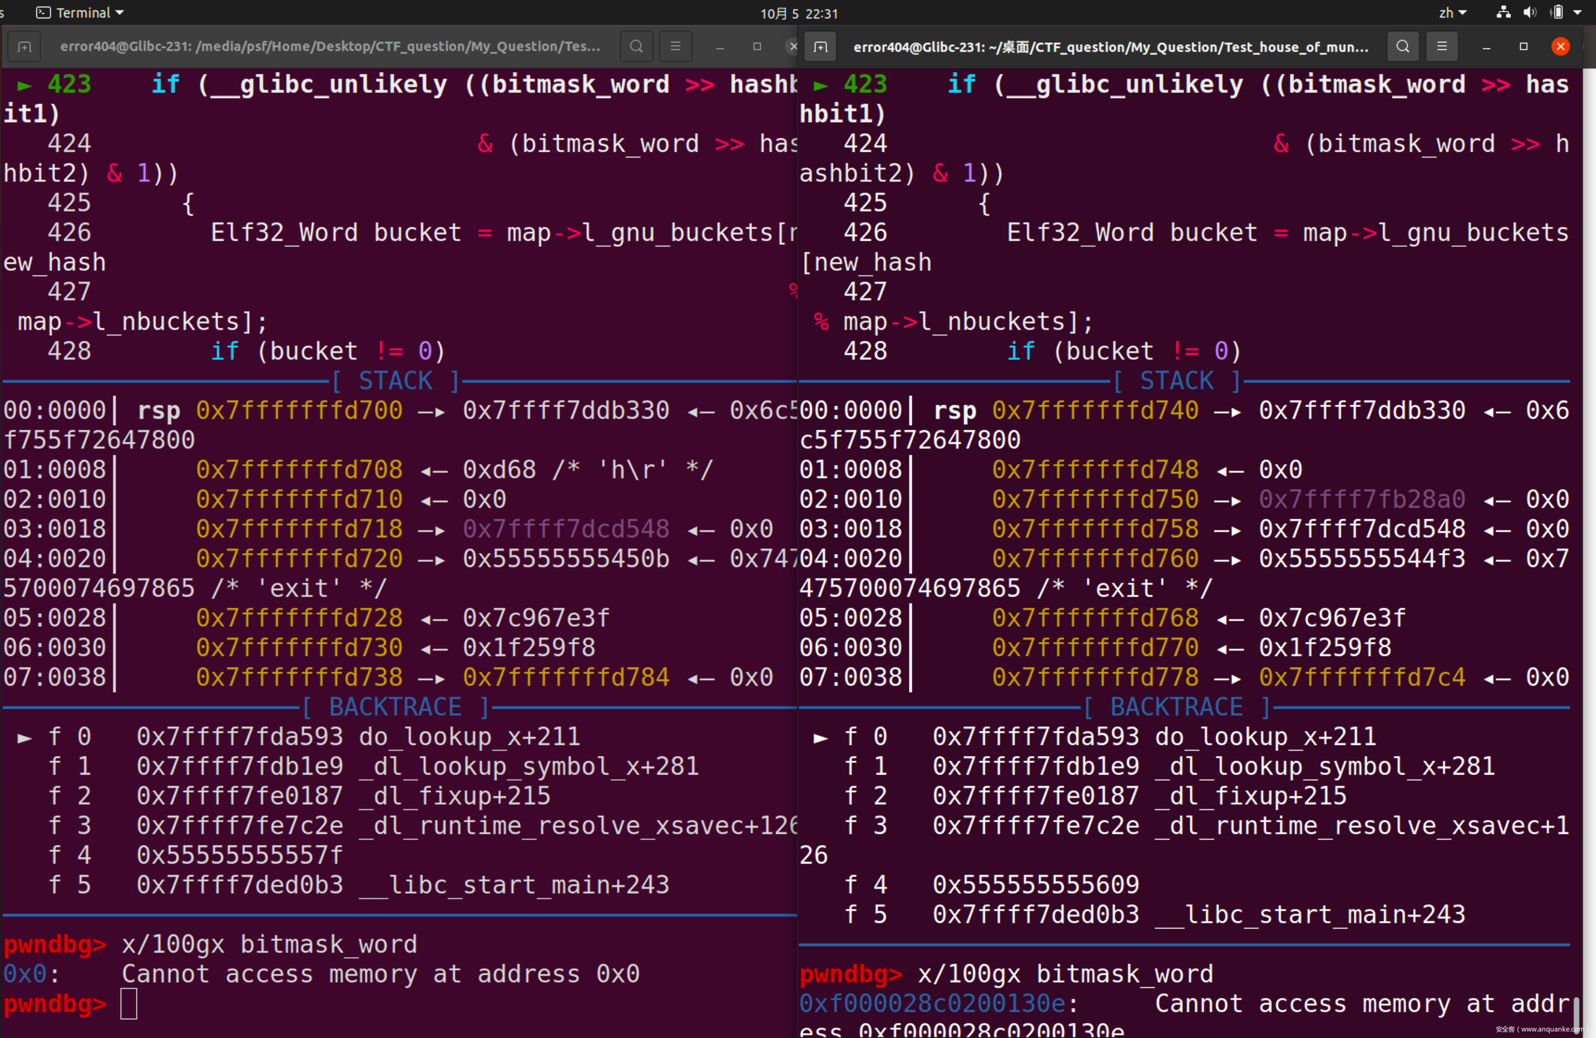Click the volume speaker icon

(x=1530, y=12)
